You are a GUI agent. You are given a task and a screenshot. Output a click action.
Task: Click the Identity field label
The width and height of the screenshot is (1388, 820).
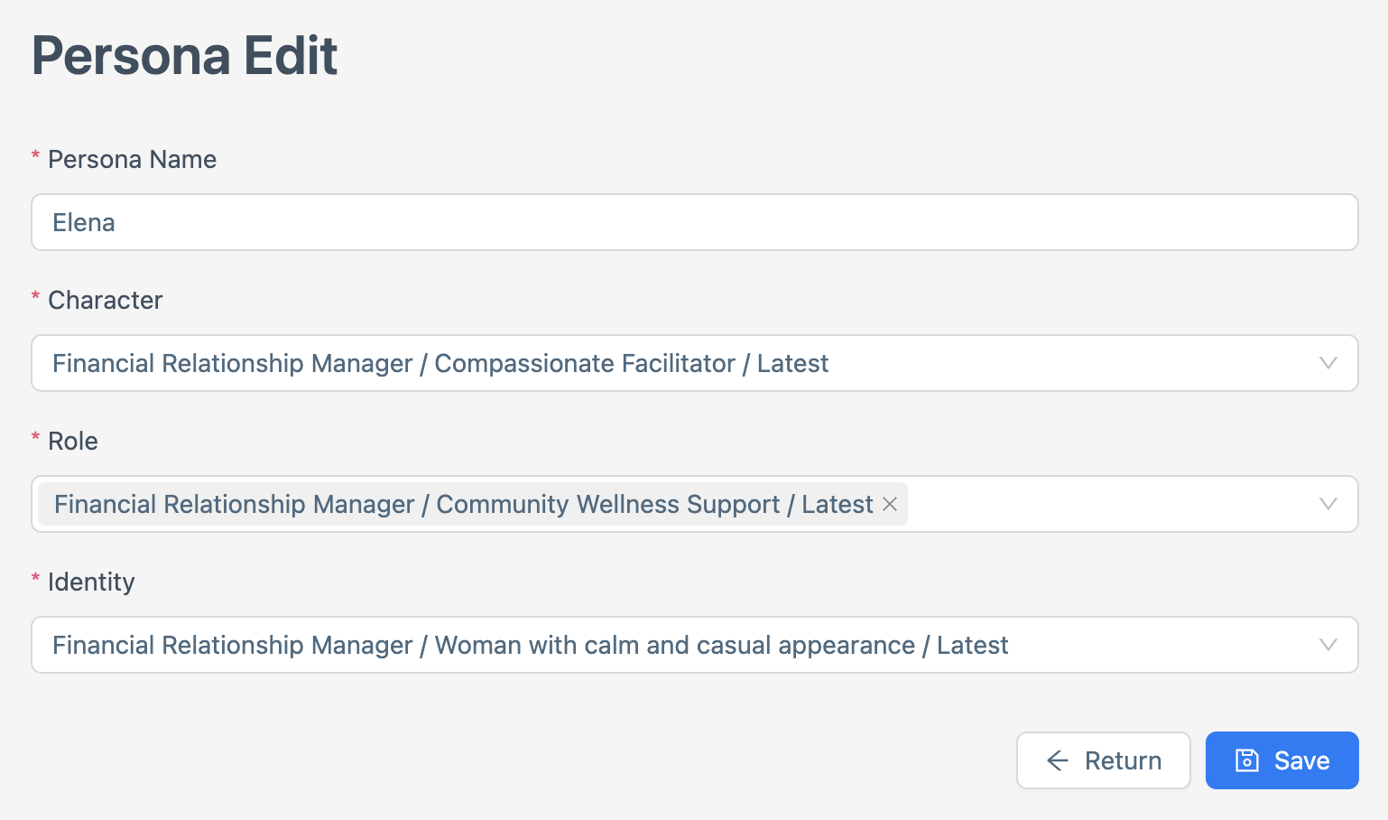91,582
